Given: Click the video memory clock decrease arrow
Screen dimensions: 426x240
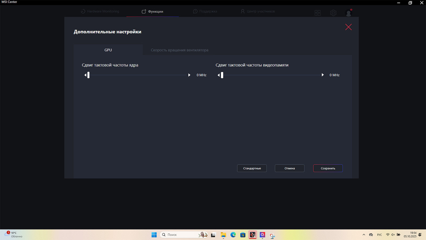Looking at the screenshot, I should pyautogui.click(x=219, y=75).
